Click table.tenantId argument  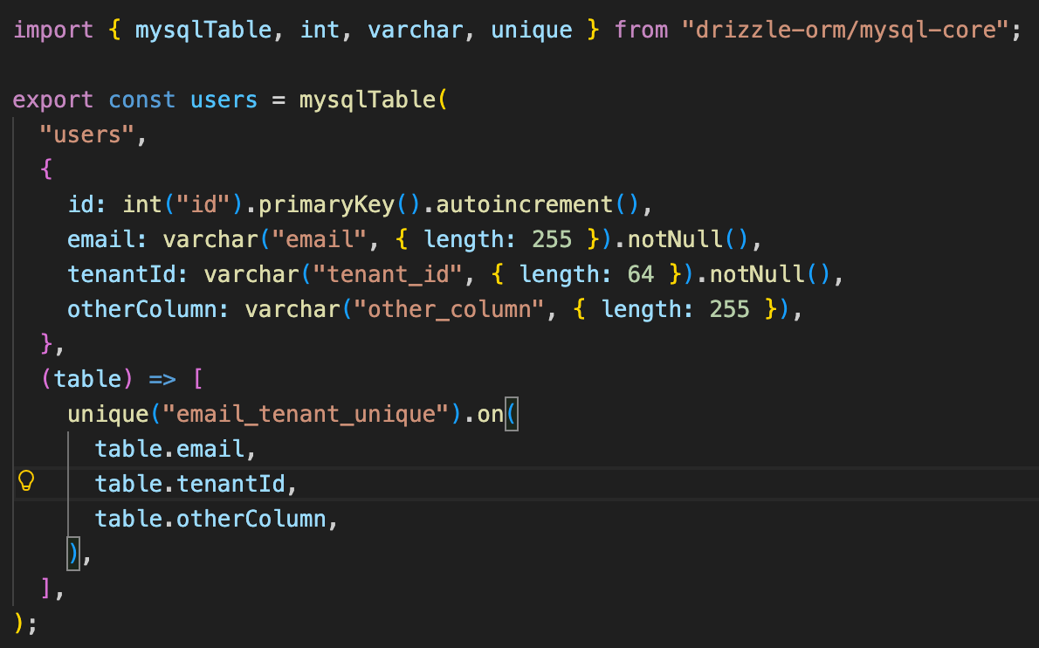coord(191,485)
